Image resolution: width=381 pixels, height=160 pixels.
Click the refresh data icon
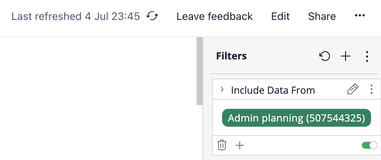pyautogui.click(x=152, y=16)
